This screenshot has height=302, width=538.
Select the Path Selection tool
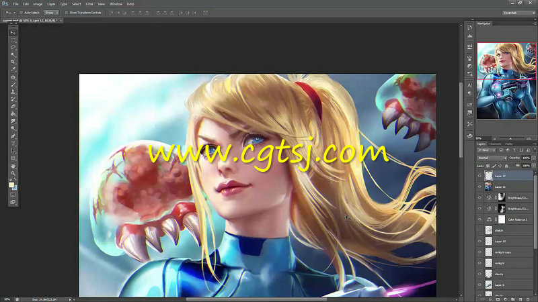(x=13, y=151)
